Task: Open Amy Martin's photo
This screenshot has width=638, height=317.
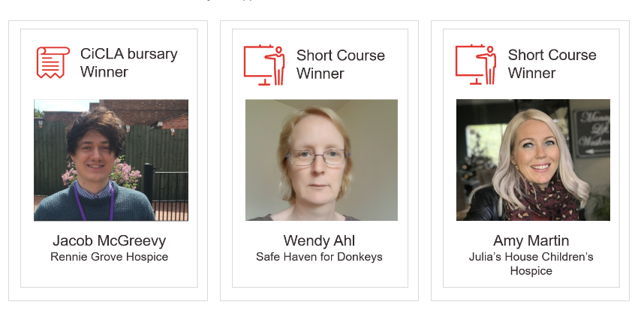Action: click(x=533, y=160)
